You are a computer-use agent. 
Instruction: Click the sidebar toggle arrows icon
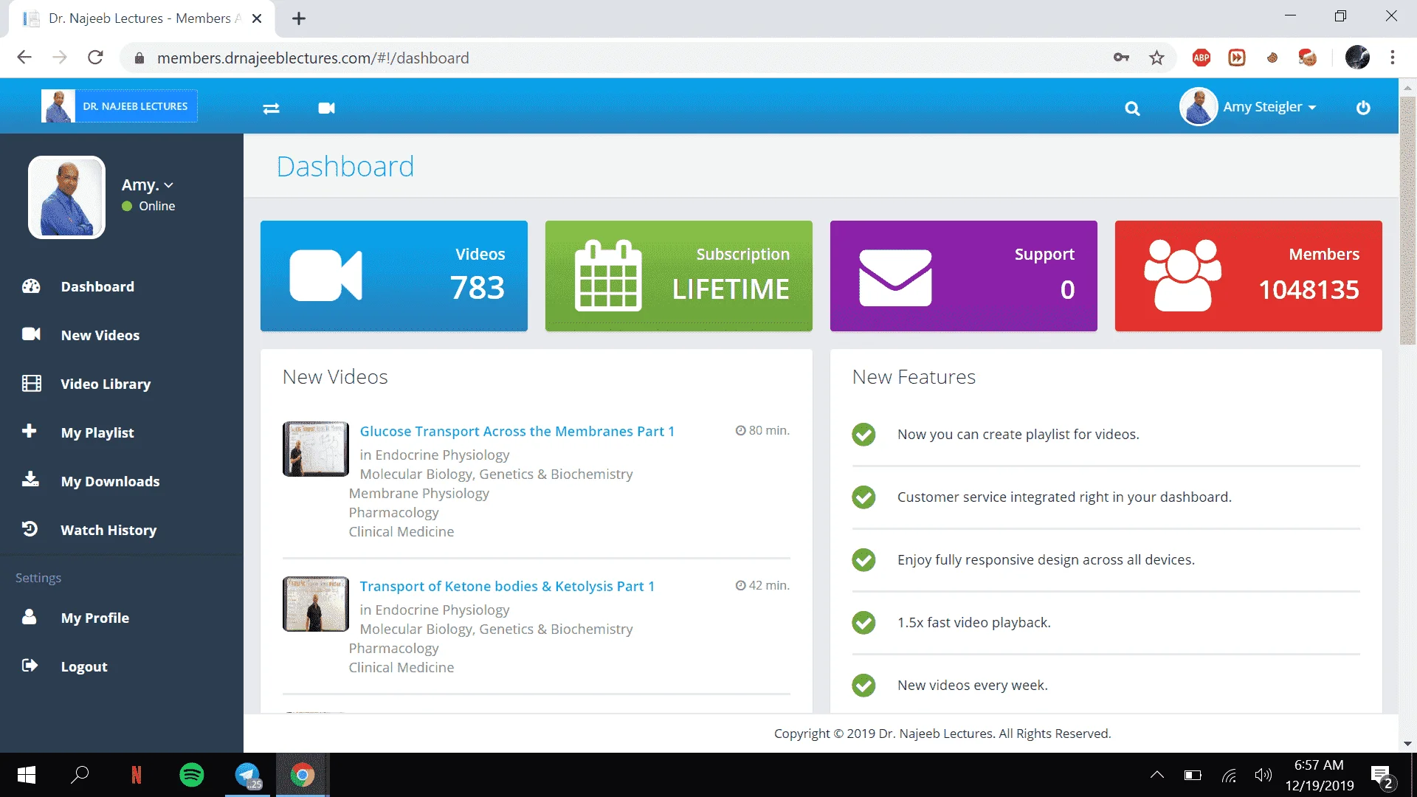tap(271, 108)
